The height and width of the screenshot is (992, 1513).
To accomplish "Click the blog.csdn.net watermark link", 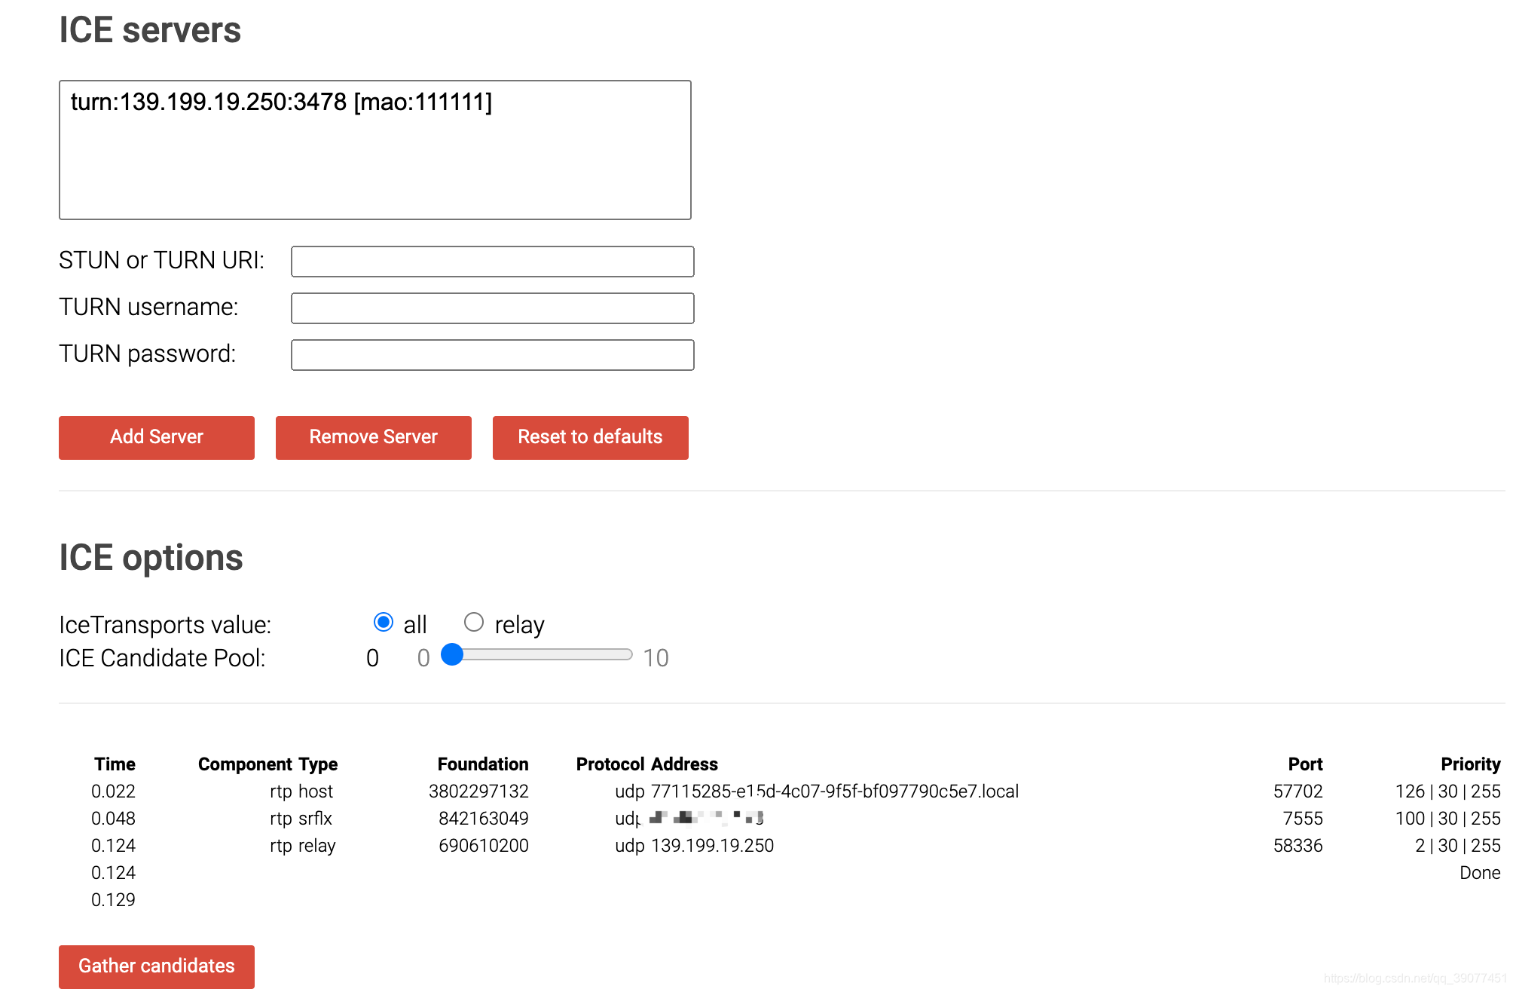I will tap(1414, 978).
